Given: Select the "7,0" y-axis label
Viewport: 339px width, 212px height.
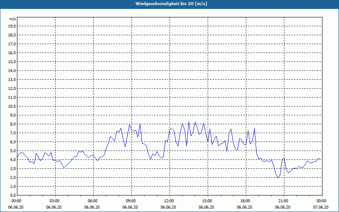Looking at the screenshot, I should tap(13, 133).
